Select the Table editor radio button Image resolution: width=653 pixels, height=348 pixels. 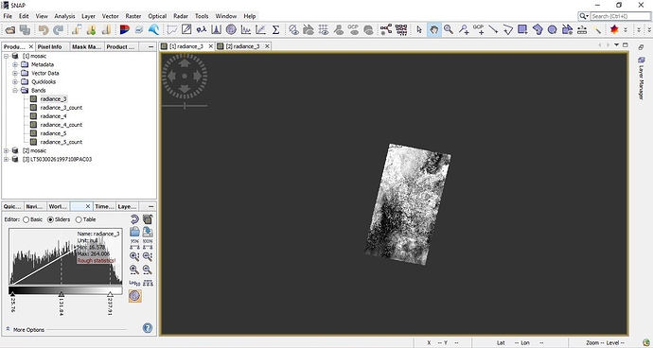(79, 219)
